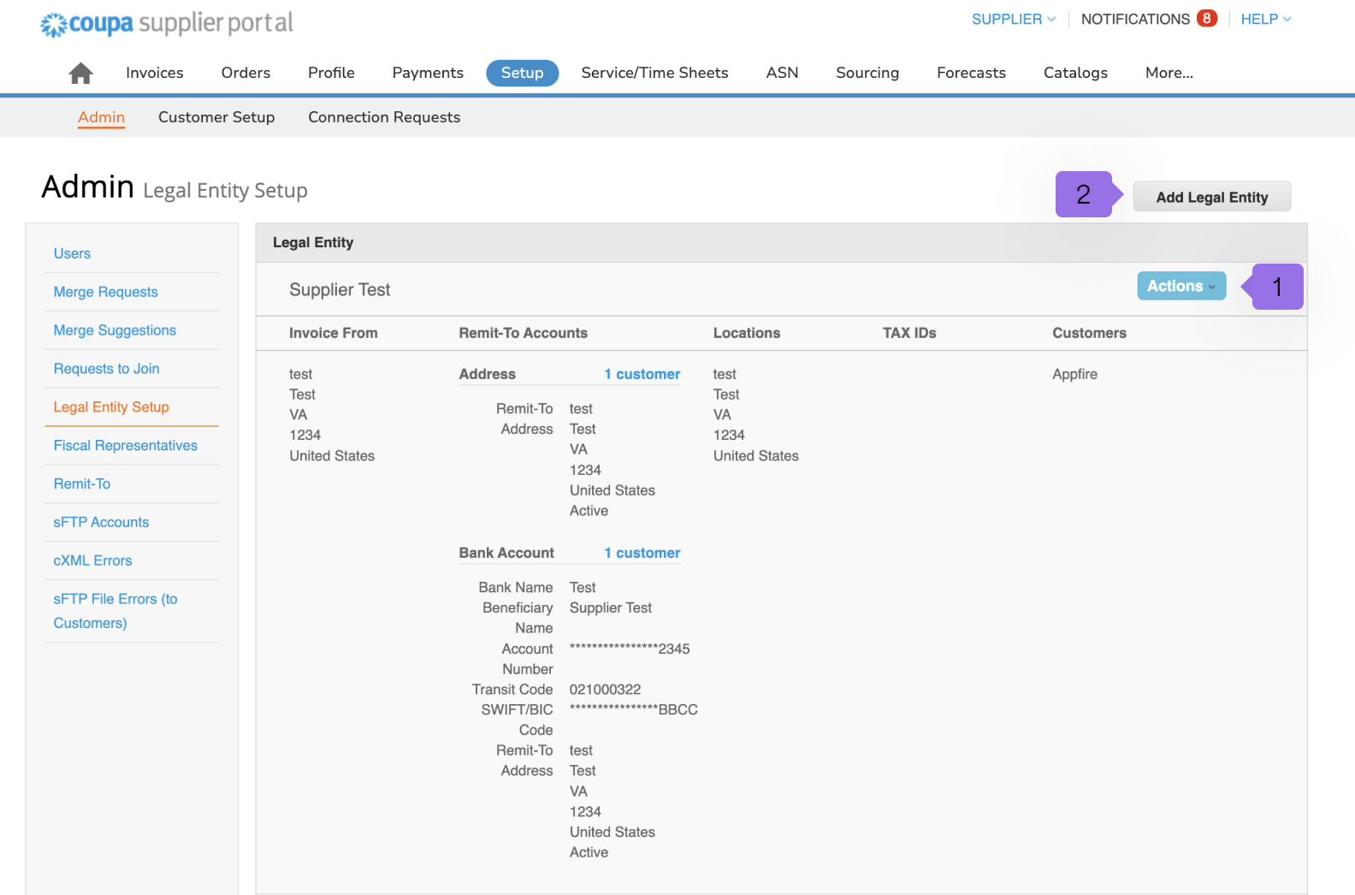Go to the ASN tab
The height and width of the screenshot is (895, 1355).
click(x=782, y=73)
